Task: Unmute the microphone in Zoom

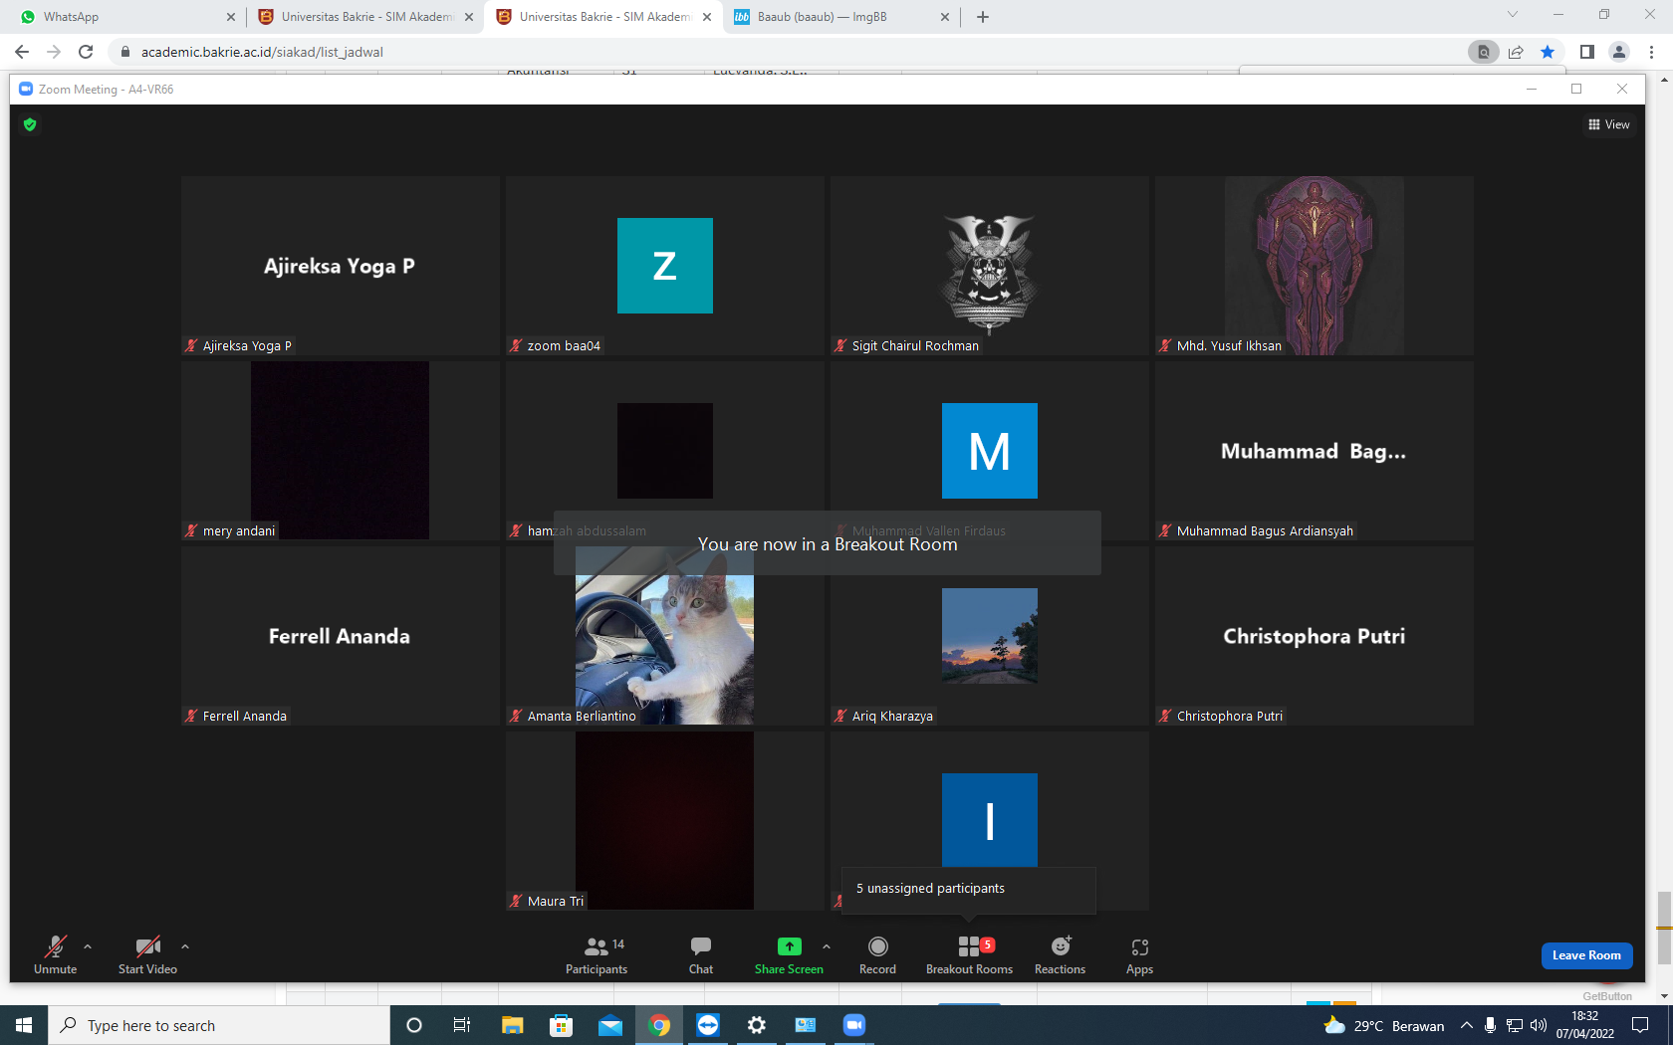Action: pyautogui.click(x=56, y=954)
